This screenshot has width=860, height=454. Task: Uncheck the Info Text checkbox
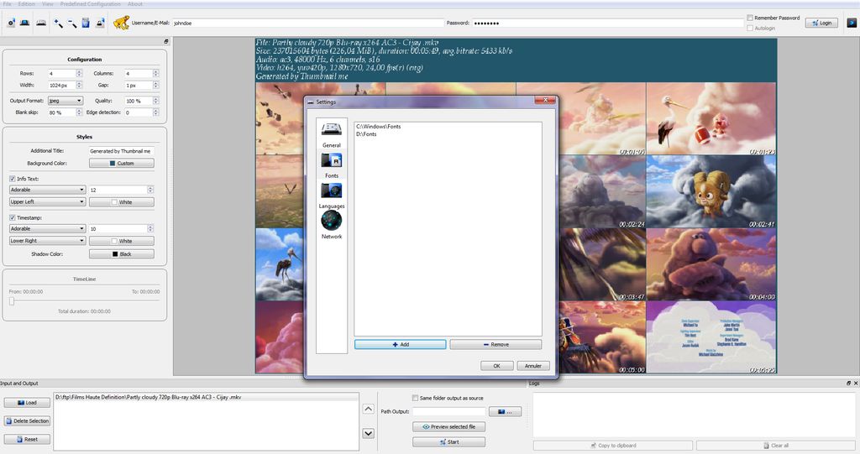(12, 179)
